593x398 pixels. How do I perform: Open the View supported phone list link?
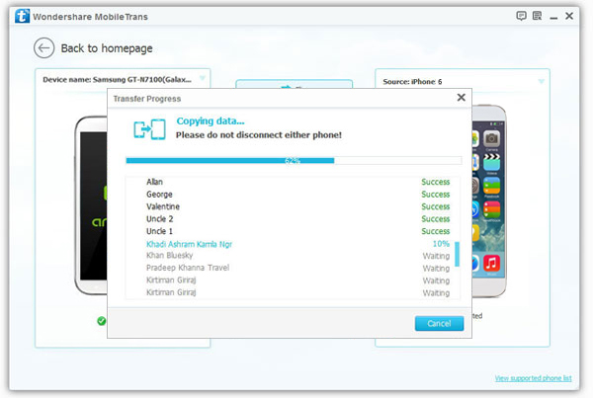534,378
